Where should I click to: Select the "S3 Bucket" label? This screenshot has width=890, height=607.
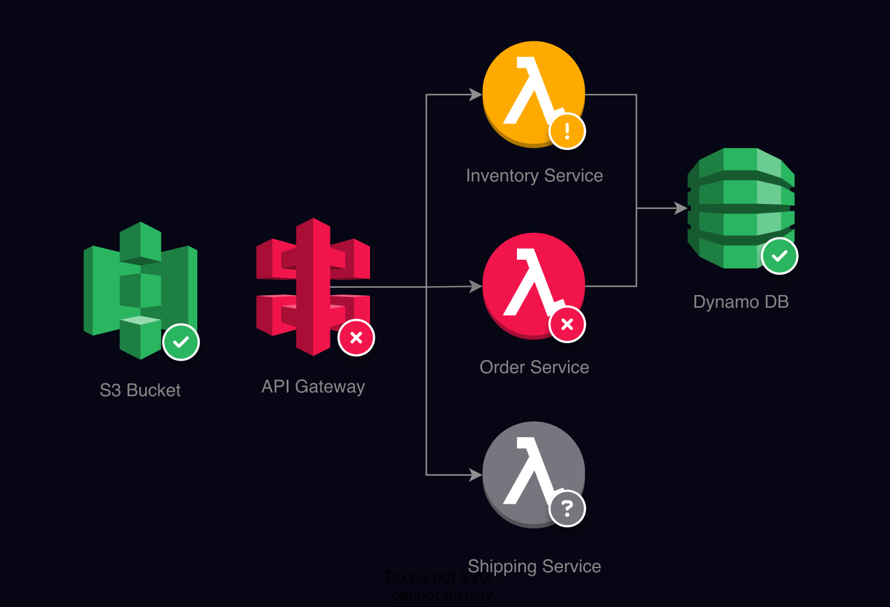click(x=140, y=390)
